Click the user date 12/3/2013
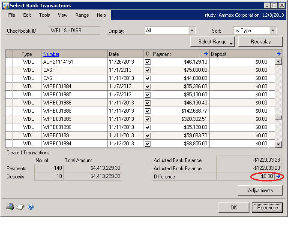 pyautogui.click(x=273, y=15)
